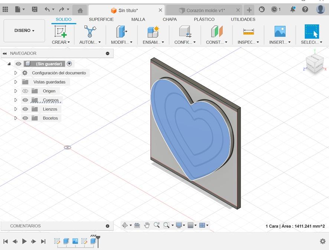The image size is (329, 250).
Task: Click the Press Pull modify icon
Action: 121,32
